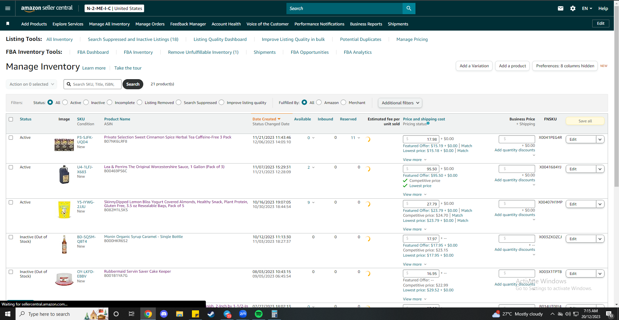Image resolution: width=619 pixels, height=320 pixels.
Task: Open the FBA Dashboard link
Action: pyautogui.click(x=93, y=52)
